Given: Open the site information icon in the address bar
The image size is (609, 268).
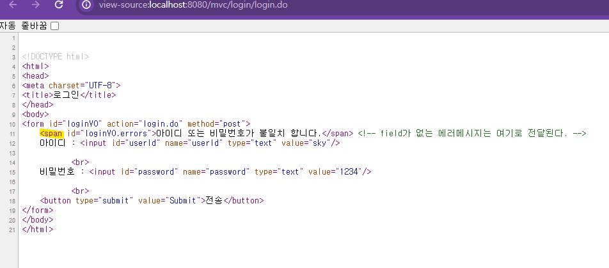Looking at the screenshot, I should [86, 4].
